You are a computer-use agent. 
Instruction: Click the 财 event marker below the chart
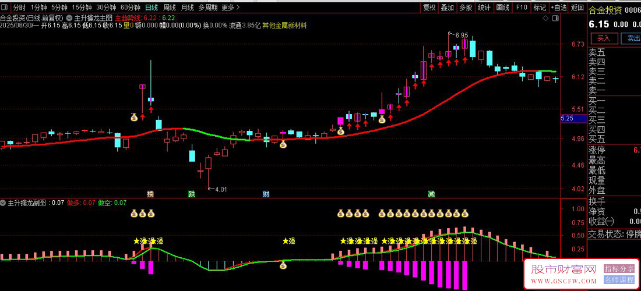(266, 194)
